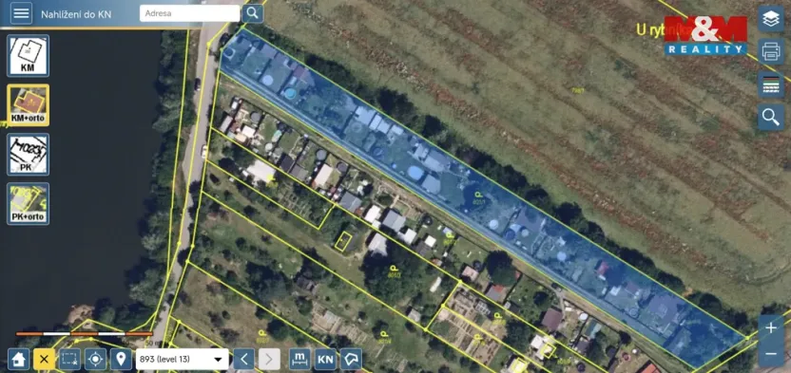791x373 pixels.
Task: Switch to the PK map layer
Action: coord(28,154)
